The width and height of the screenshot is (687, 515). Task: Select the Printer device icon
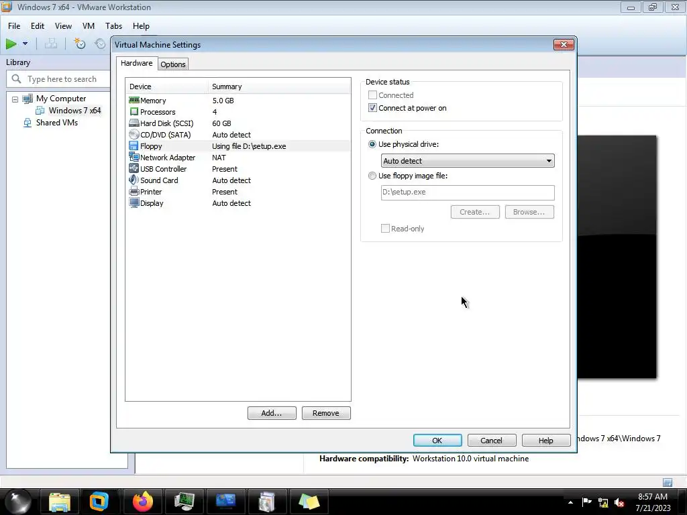tap(134, 191)
